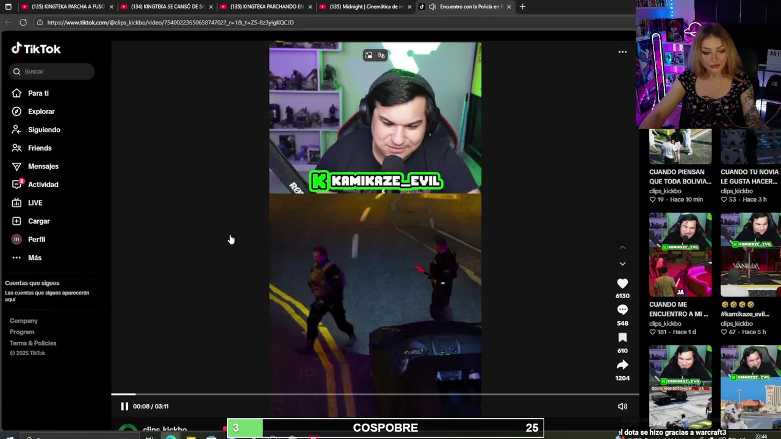The width and height of the screenshot is (781, 439).
Task: Click the Cuentas que sigues heading
Action: tap(32, 283)
